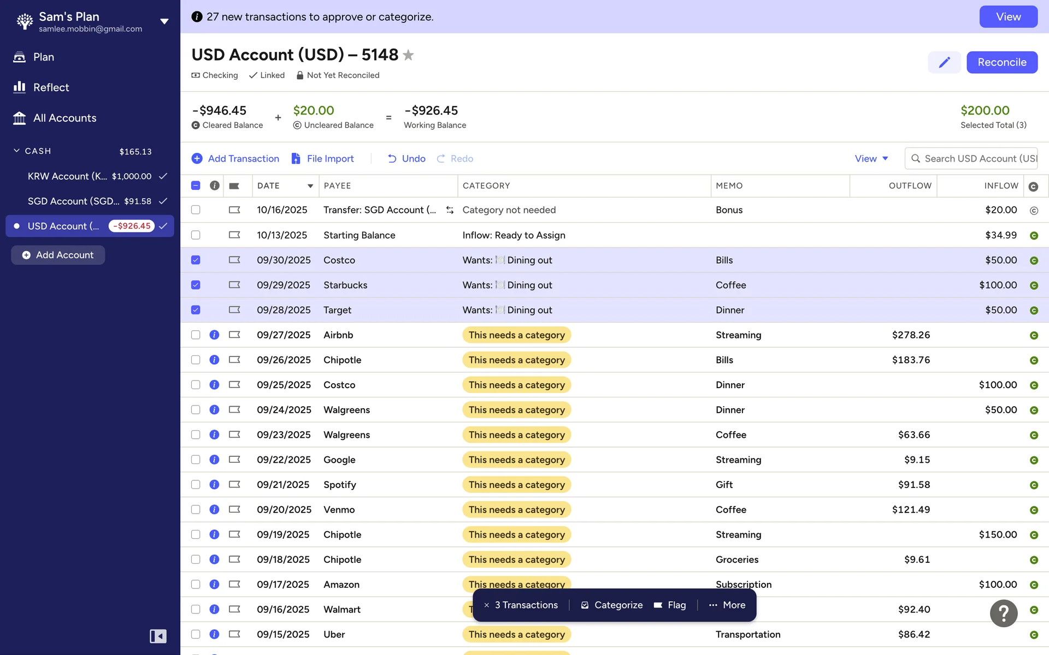Choose Categorize in the selection bar
This screenshot has height=655, width=1049.
pyautogui.click(x=611, y=605)
